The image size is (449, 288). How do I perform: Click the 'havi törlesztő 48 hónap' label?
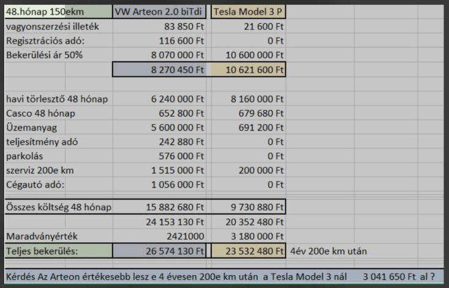click(x=57, y=99)
